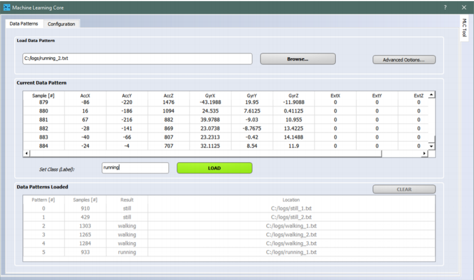
Task: Select sample 879 cell
Action: (x=44, y=102)
